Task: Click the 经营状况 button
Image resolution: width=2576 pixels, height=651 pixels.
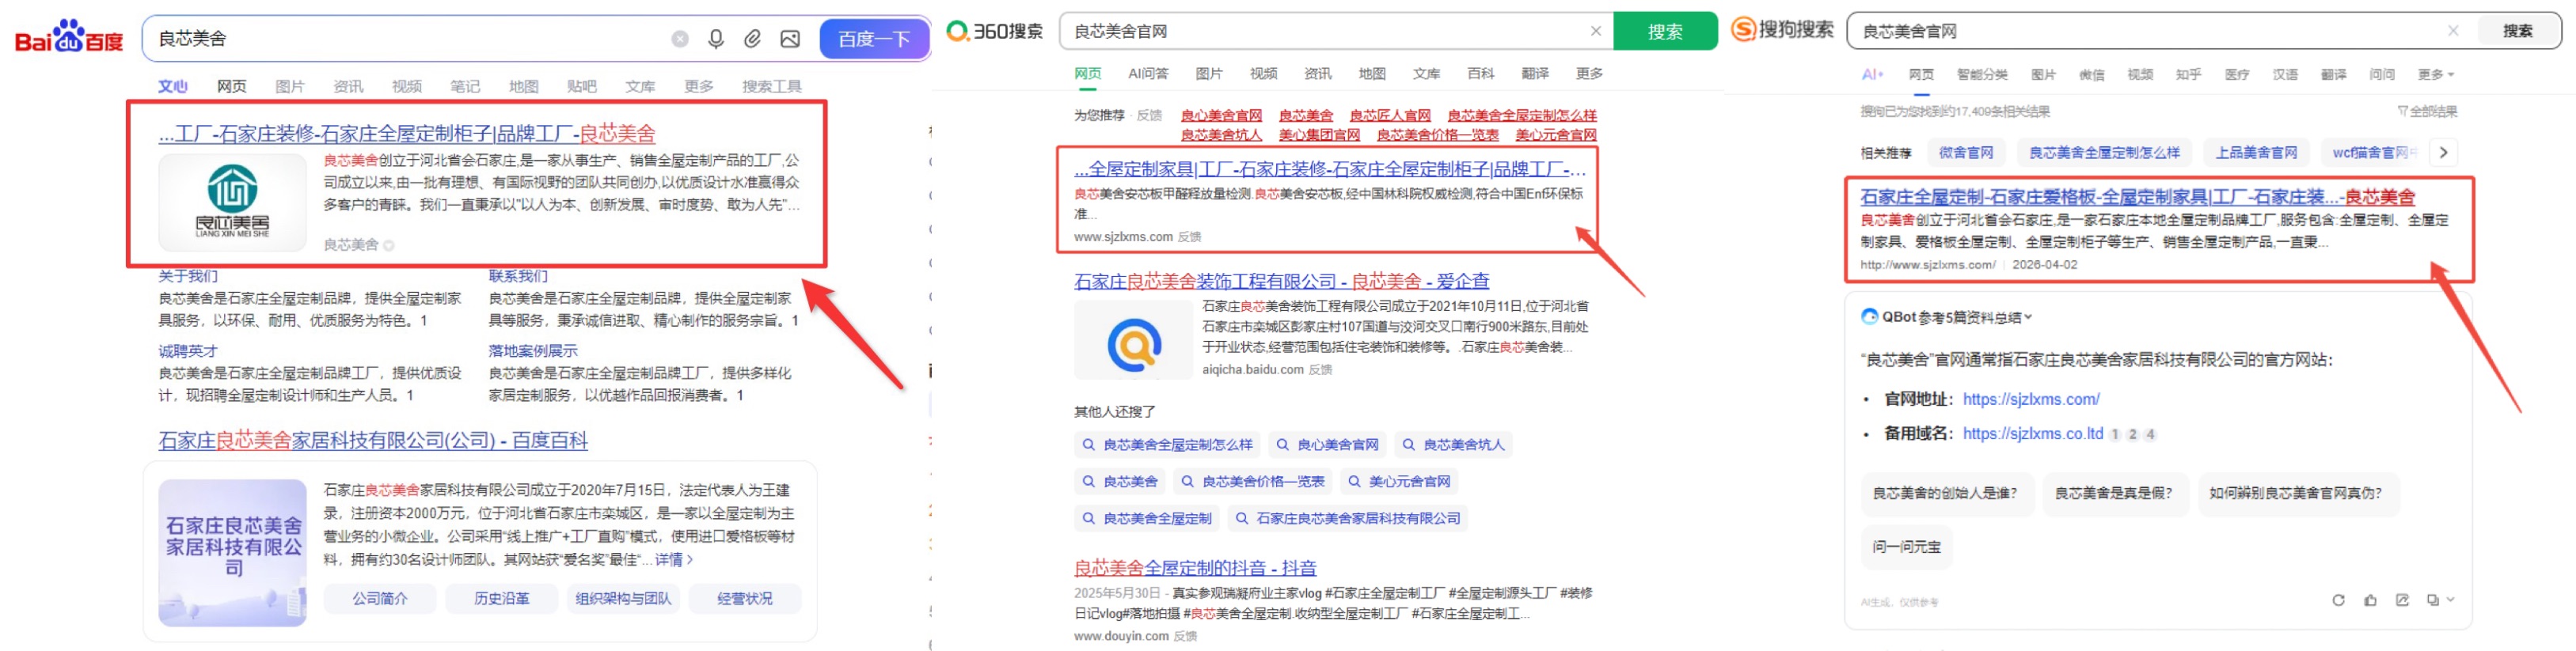Action: coord(745,599)
